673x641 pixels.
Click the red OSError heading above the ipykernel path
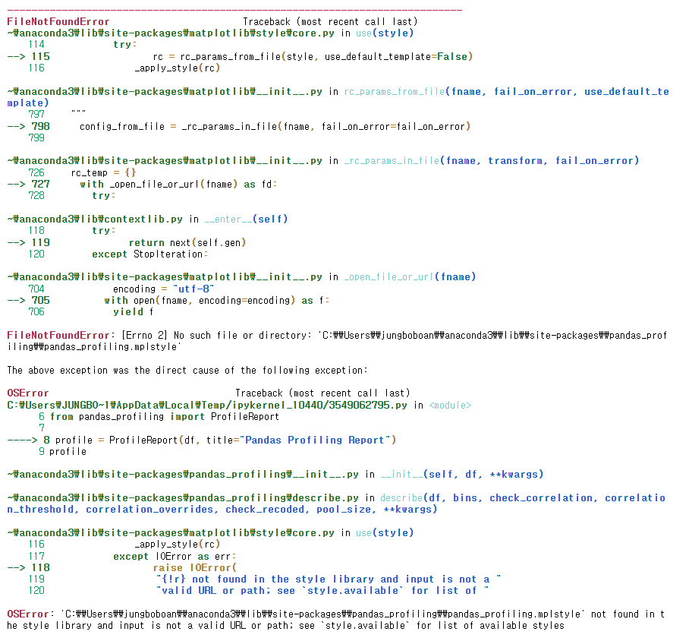click(x=28, y=393)
